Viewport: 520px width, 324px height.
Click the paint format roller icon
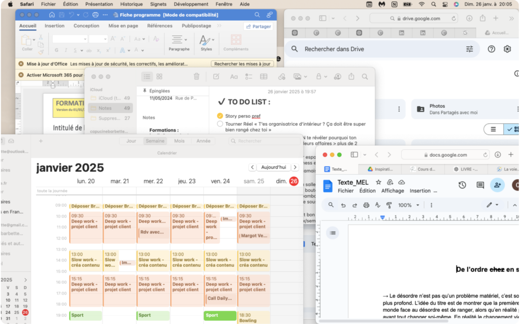point(389,205)
